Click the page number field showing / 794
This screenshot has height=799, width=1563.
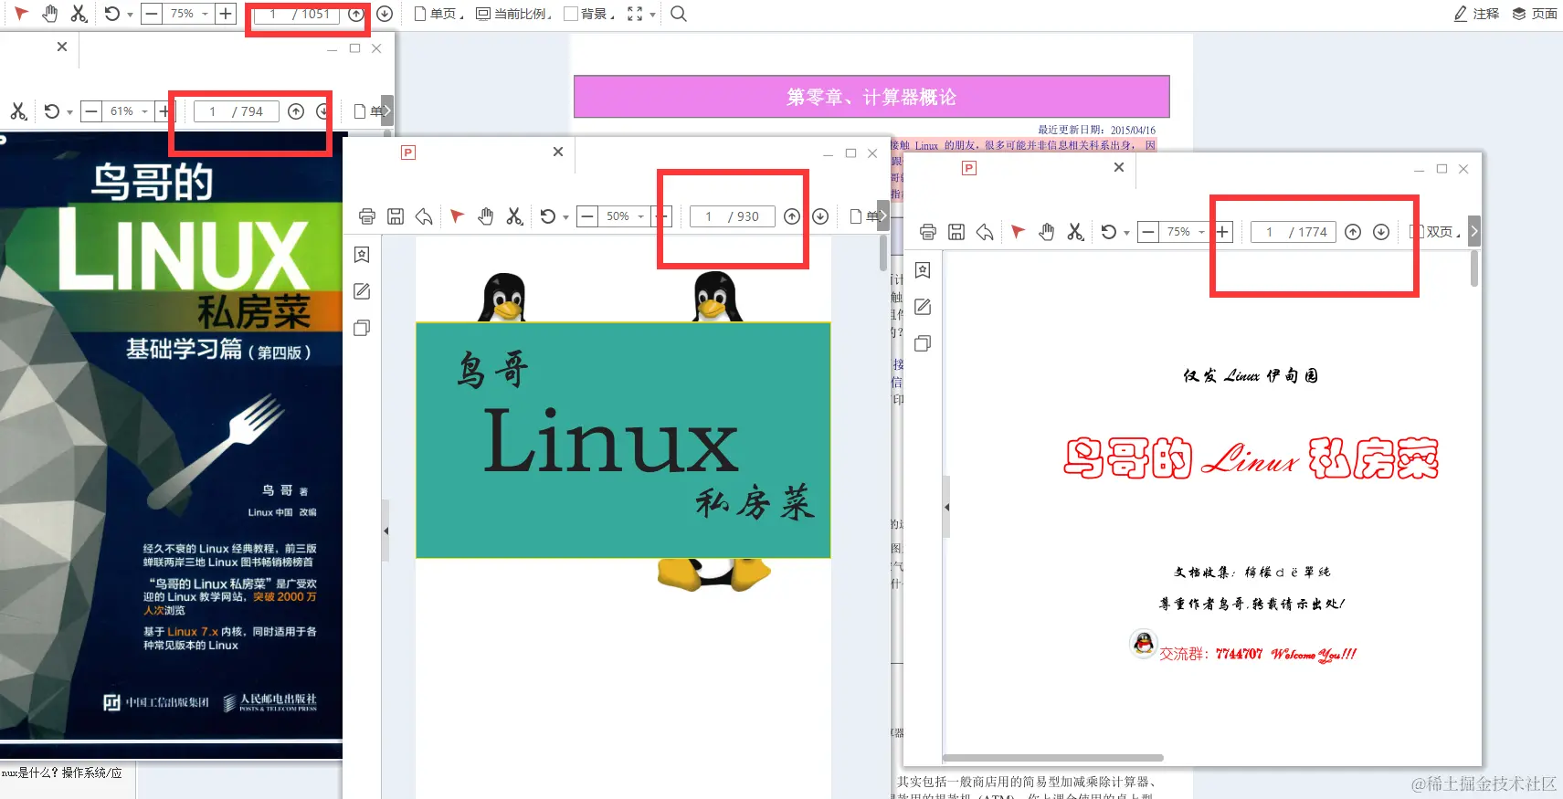pyautogui.click(x=236, y=111)
